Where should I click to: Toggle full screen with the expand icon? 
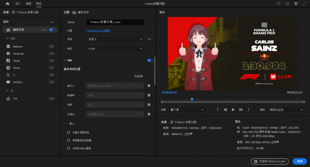[305, 4]
